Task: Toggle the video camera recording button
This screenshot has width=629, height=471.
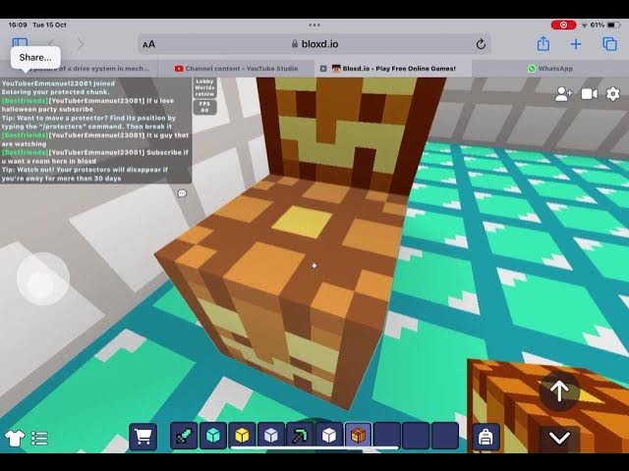Action: (x=589, y=93)
